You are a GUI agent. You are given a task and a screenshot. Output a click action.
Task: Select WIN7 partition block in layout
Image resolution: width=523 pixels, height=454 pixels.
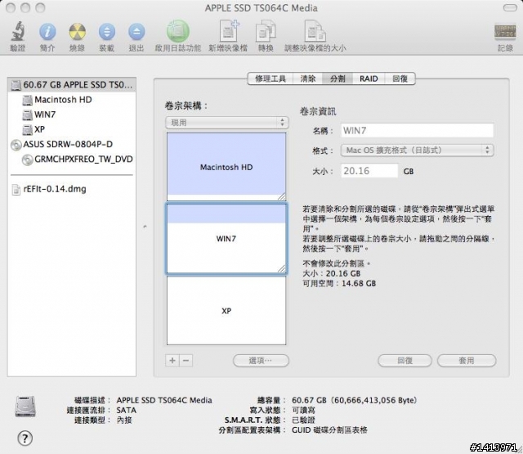[226, 239]
